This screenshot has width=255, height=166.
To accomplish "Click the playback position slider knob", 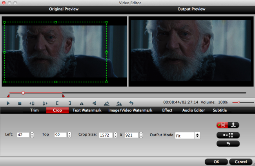I will point(23,93).
